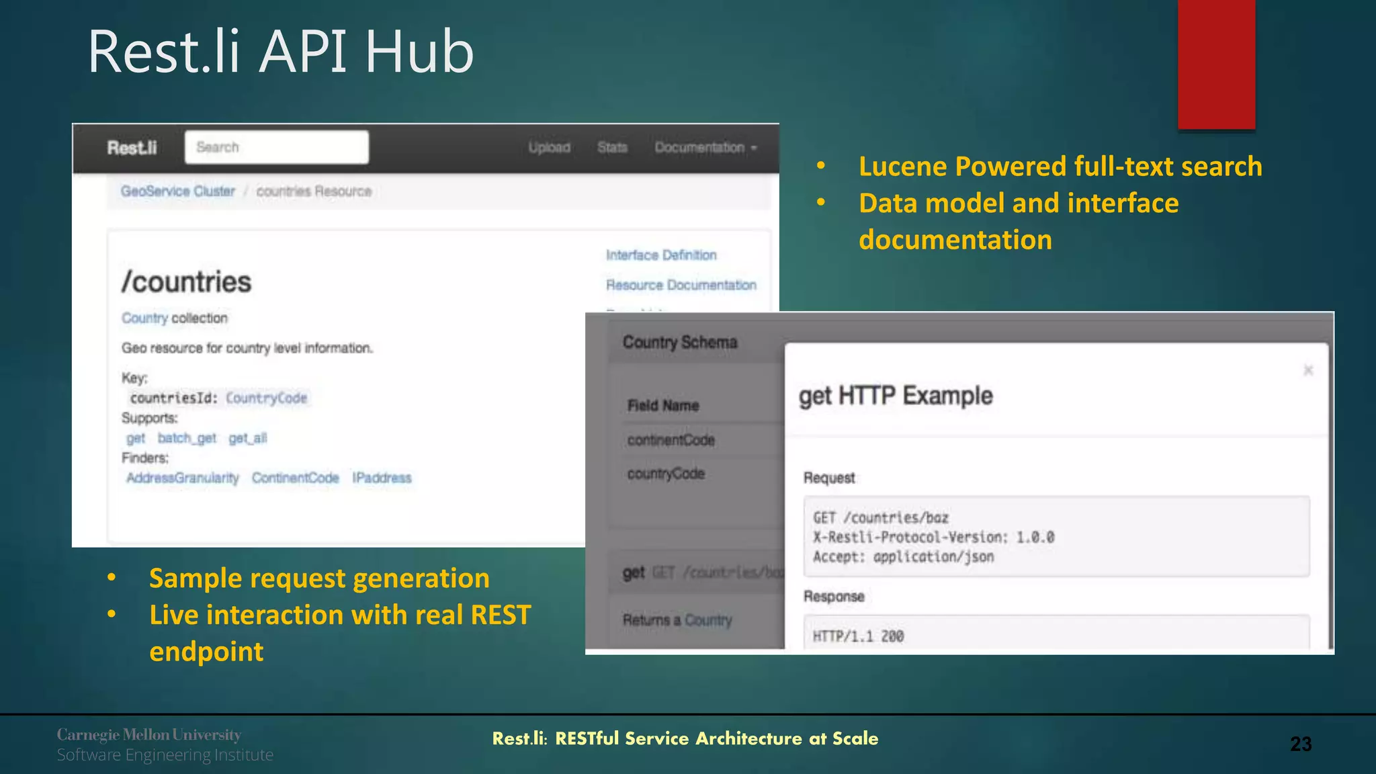Open the AddressGranularity finder link
1376x774 pixels.
pyautogui.click(x=183, y=478)
